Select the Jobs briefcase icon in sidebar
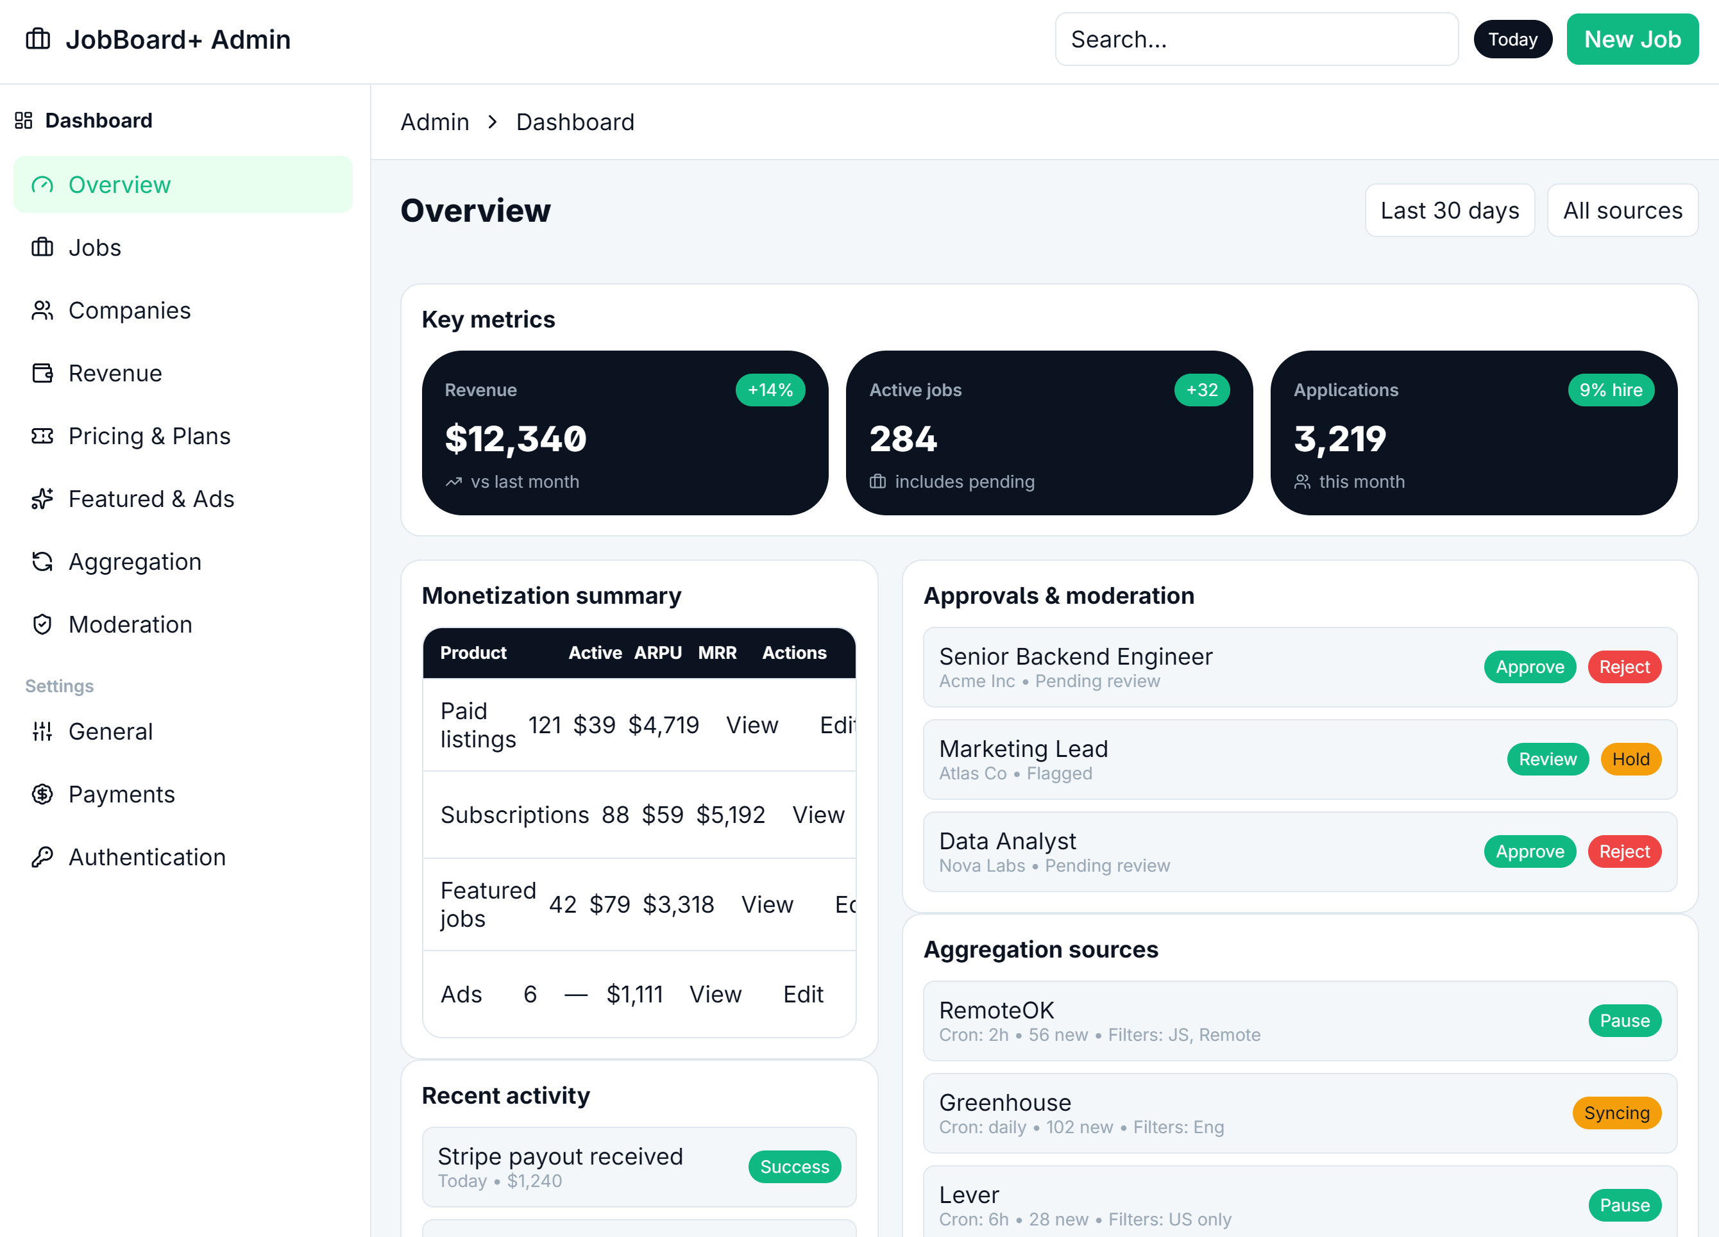This screenshot has height=1237, width=1719. [x=42, y=247]
